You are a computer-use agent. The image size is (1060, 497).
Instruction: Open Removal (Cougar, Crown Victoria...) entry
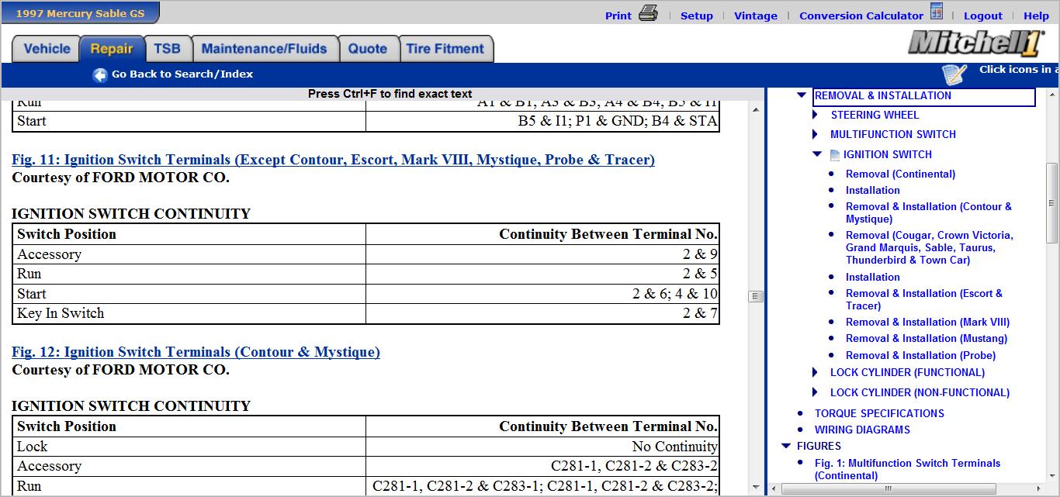pyautogui.click(x=930, y=247)
